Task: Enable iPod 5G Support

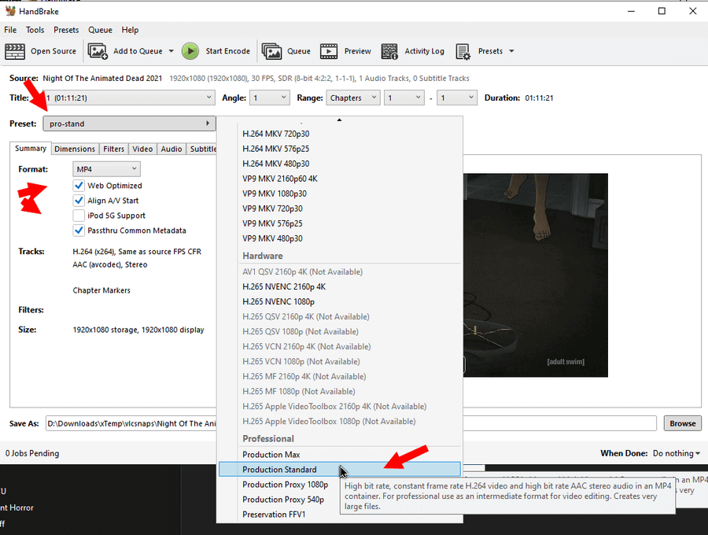Action: pos(79,216)
